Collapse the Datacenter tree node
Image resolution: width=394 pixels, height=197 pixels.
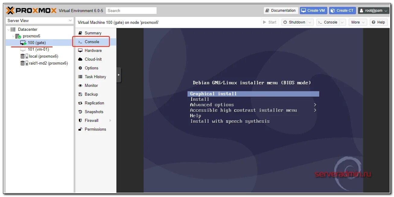point(8,29)
